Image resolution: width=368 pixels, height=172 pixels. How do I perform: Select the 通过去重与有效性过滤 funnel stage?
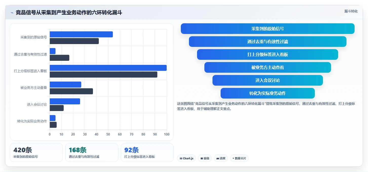coord(267,42)
